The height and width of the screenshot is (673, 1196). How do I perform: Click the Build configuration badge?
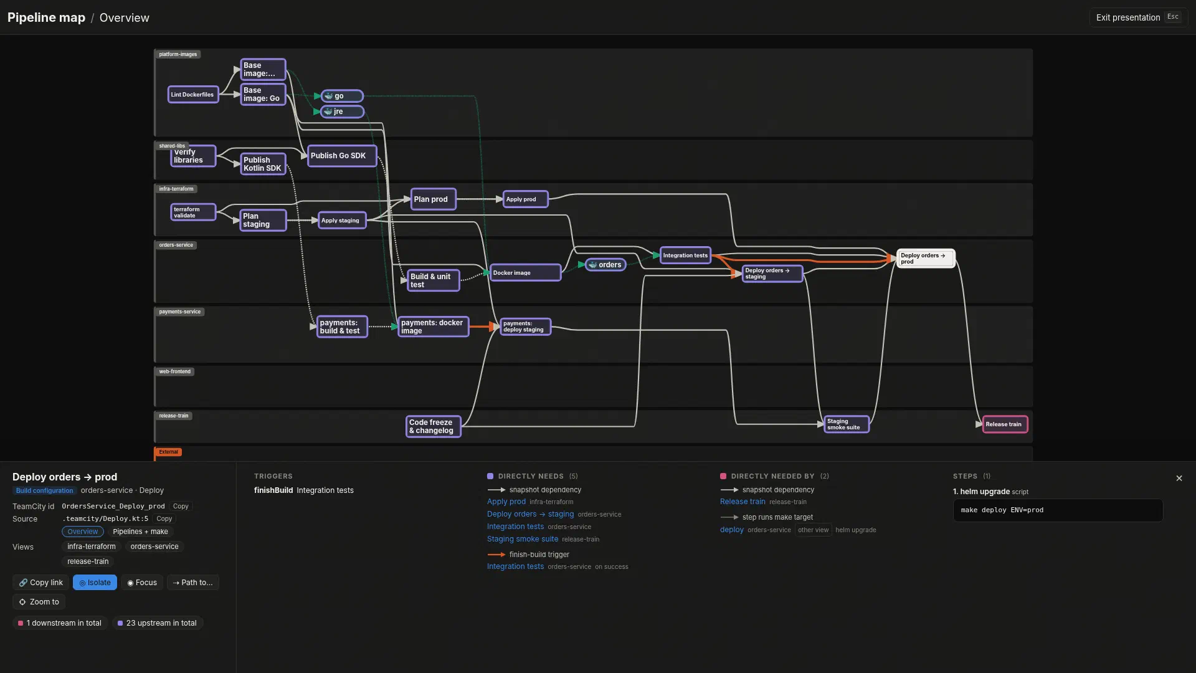44,490
